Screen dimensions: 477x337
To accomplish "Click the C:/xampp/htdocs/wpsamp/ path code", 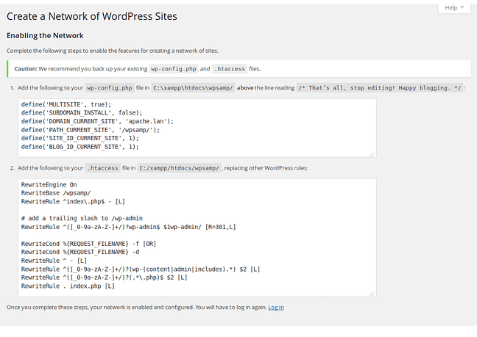I will pyautogui.click(x=179, y=168).
